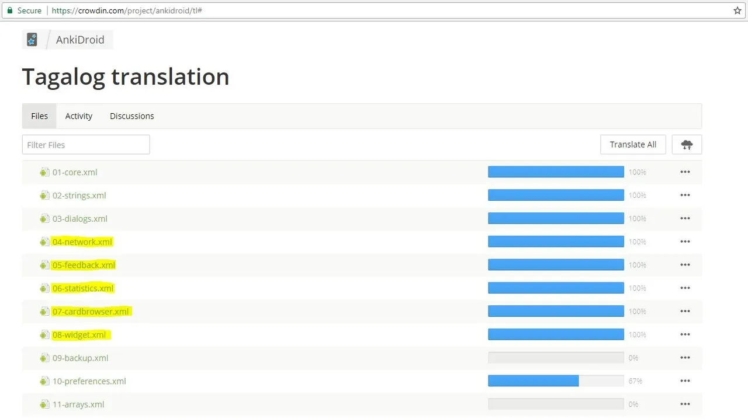Open the 07-cardbrowser.xml file
This screenshot has width=748, height=419.
[x=91, y=312]
